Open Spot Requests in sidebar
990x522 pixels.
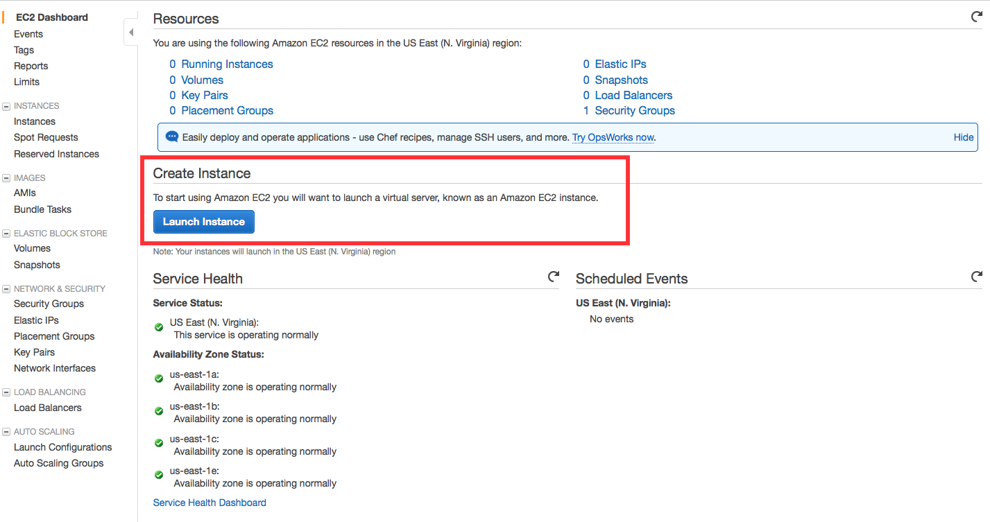(46, 137)
